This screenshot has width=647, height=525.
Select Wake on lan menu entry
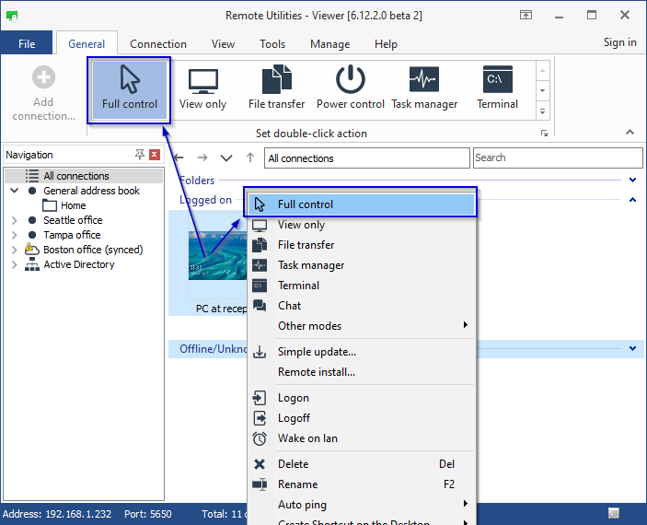pos(307,438)
